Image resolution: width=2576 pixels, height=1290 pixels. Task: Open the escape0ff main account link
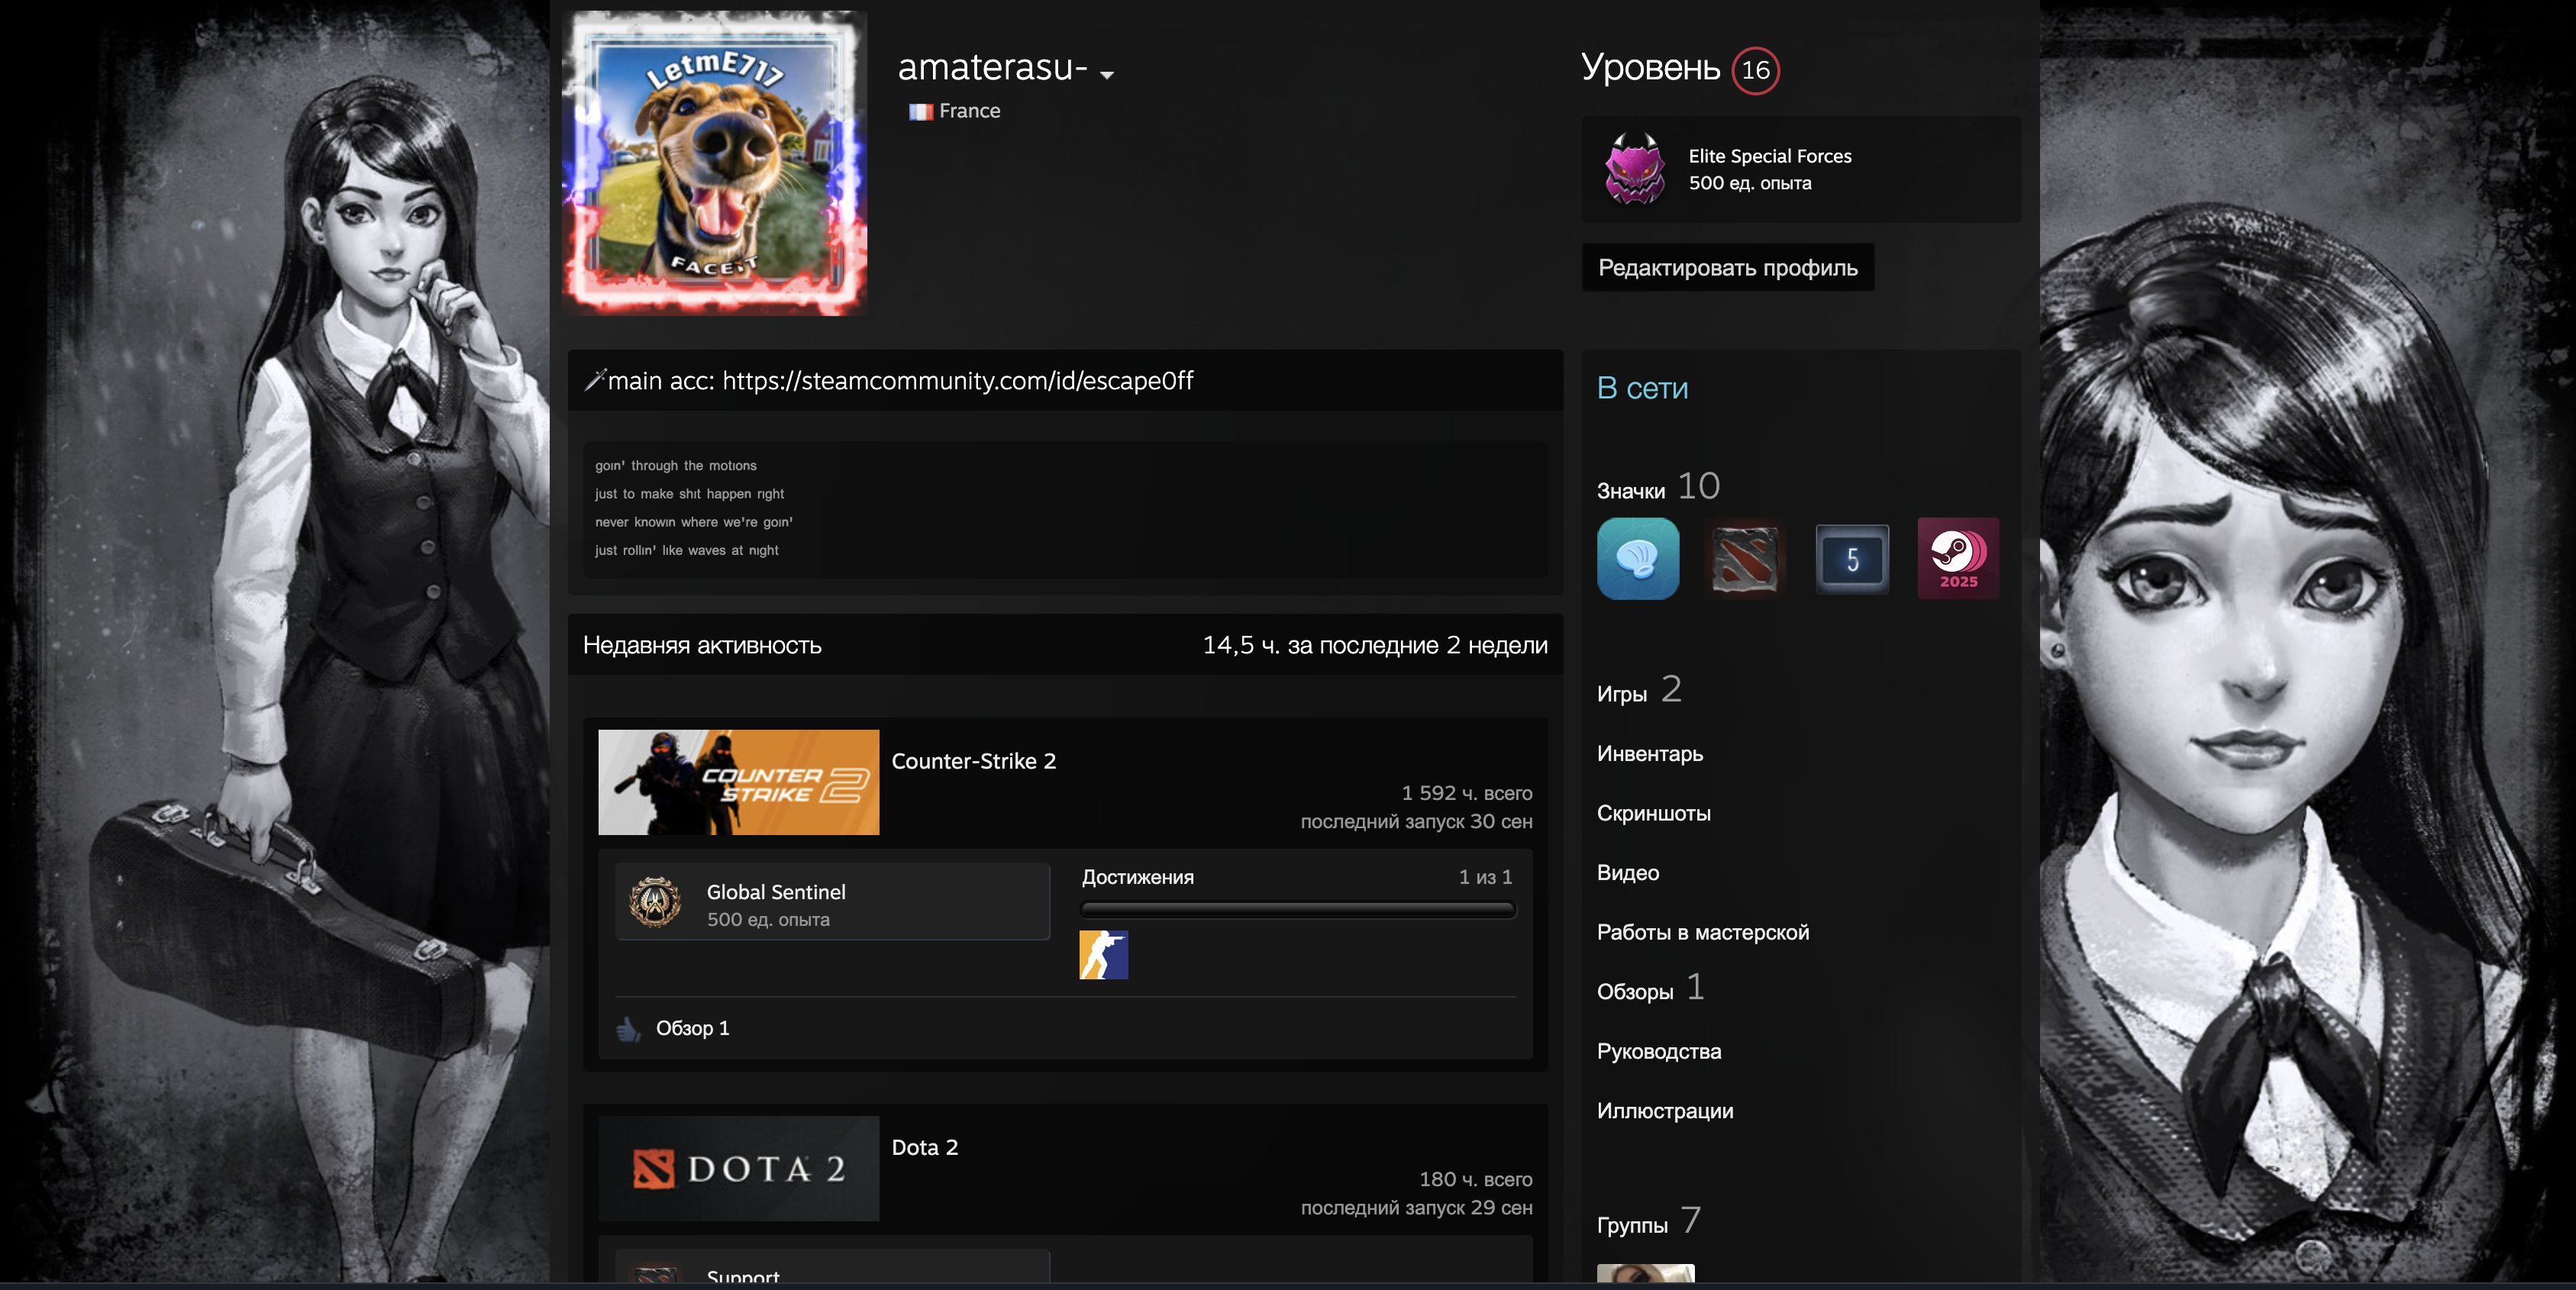(x=957, y=381)
